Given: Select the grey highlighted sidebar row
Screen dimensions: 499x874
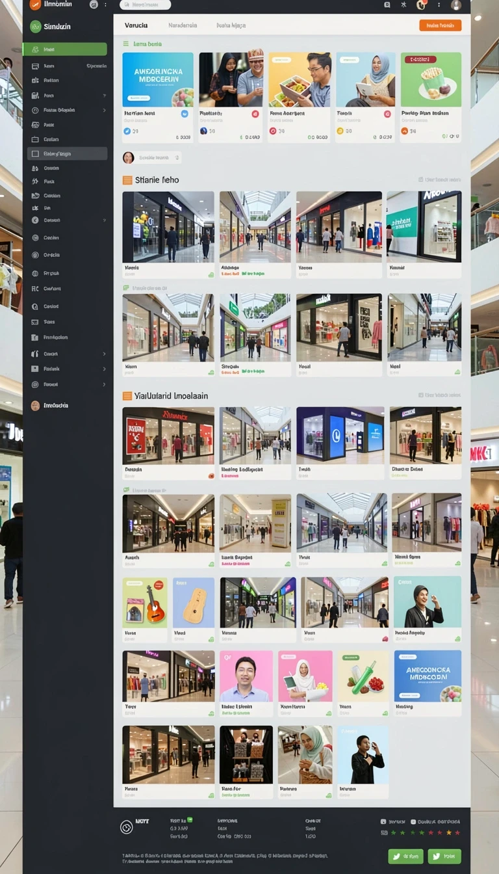Looking at the screenshot, I should [x=67, y=153].
